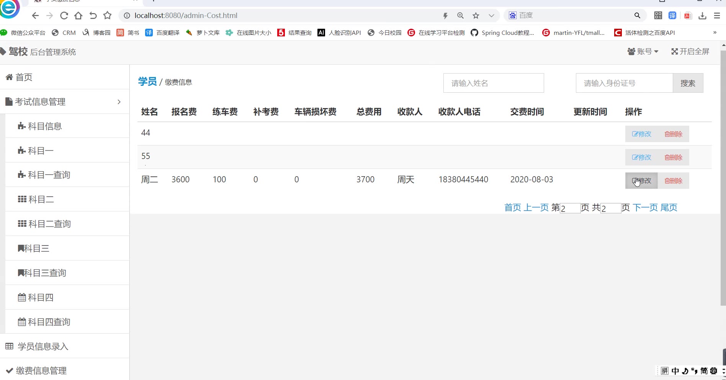Click the Baidu search magnifier icon
The image size is (726, 380).
pos(637,16)
